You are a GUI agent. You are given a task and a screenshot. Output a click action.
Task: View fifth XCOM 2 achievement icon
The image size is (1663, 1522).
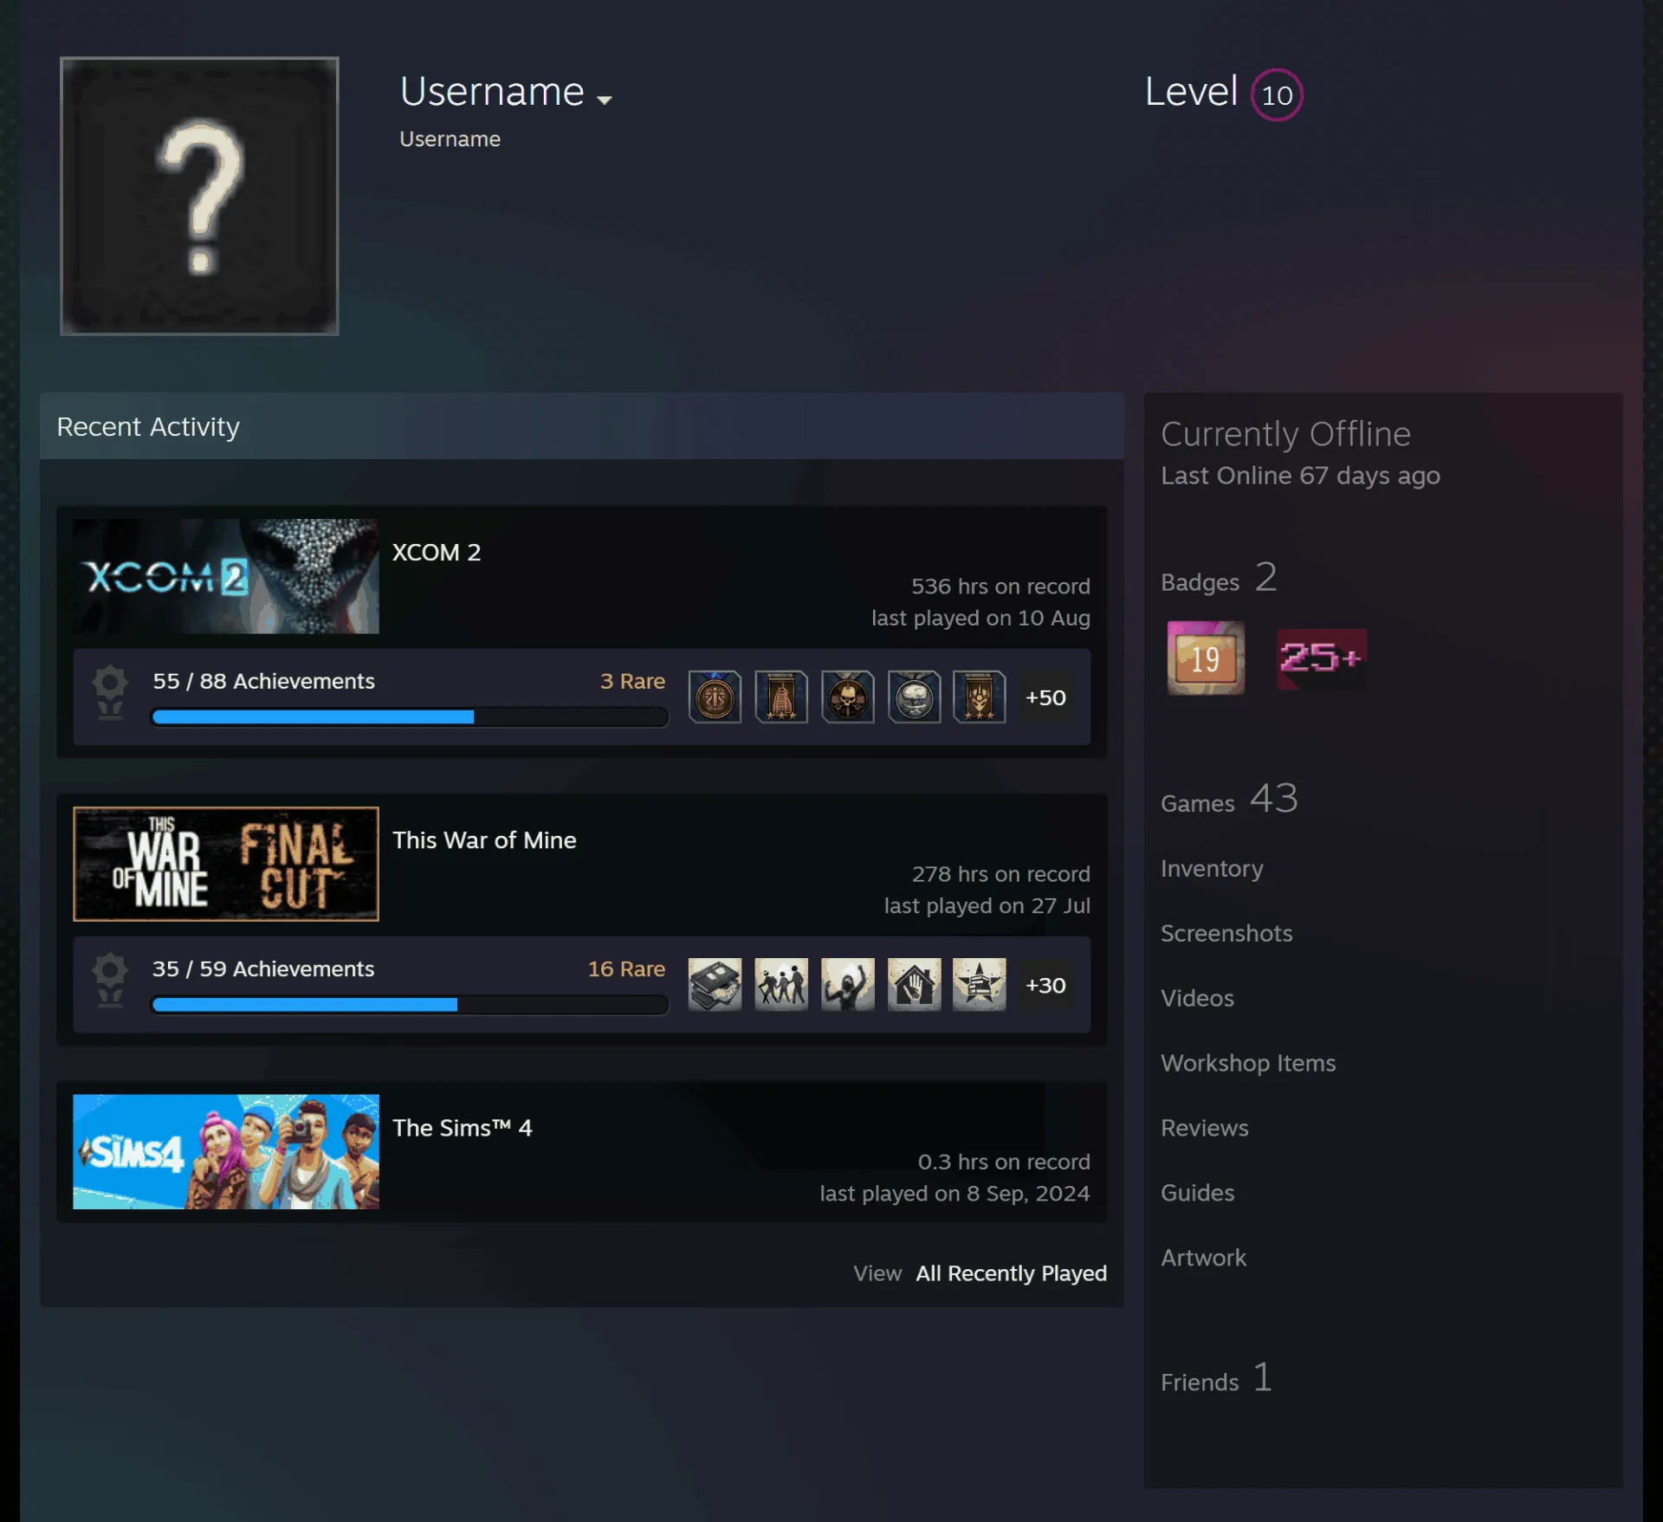980,696
